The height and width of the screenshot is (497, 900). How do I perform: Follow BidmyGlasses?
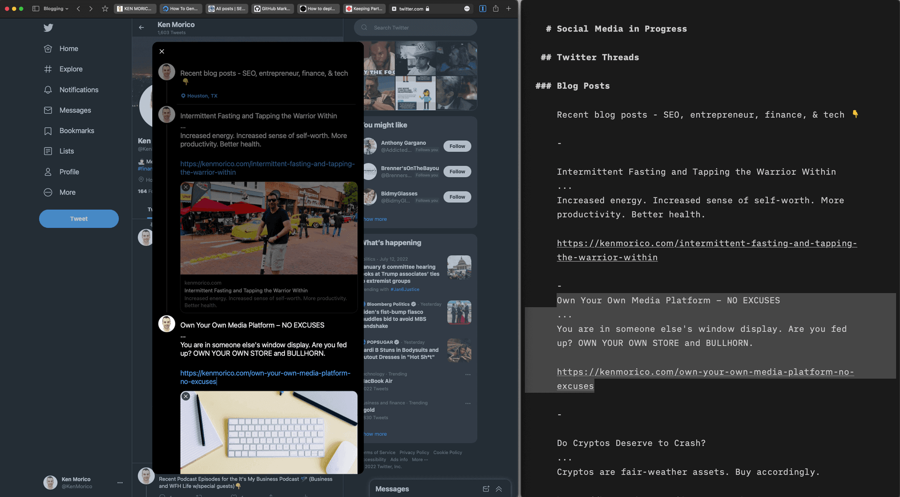click(x=457, y=196)
